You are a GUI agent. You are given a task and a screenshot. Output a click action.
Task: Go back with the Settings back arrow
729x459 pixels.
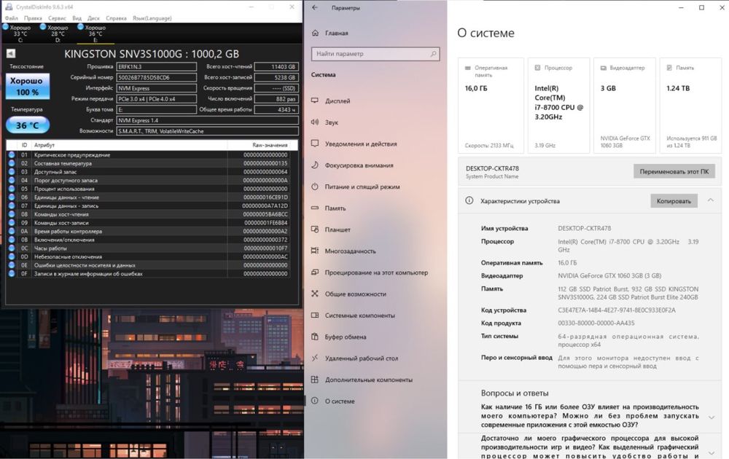(x=315, y=7)
